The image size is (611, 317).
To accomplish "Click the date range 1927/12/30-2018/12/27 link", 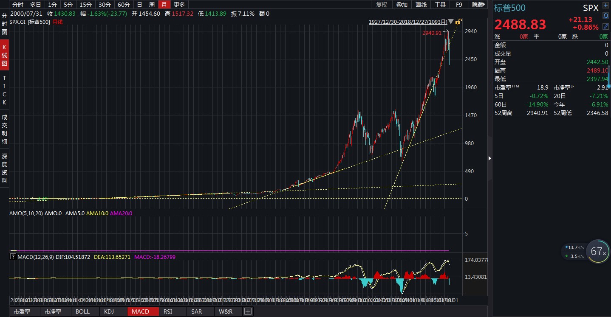I will (408, 22).
